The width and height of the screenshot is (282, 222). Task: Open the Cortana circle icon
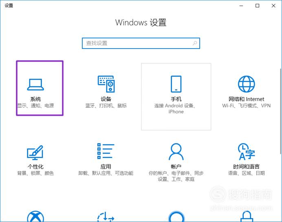(x=176, y=216)
